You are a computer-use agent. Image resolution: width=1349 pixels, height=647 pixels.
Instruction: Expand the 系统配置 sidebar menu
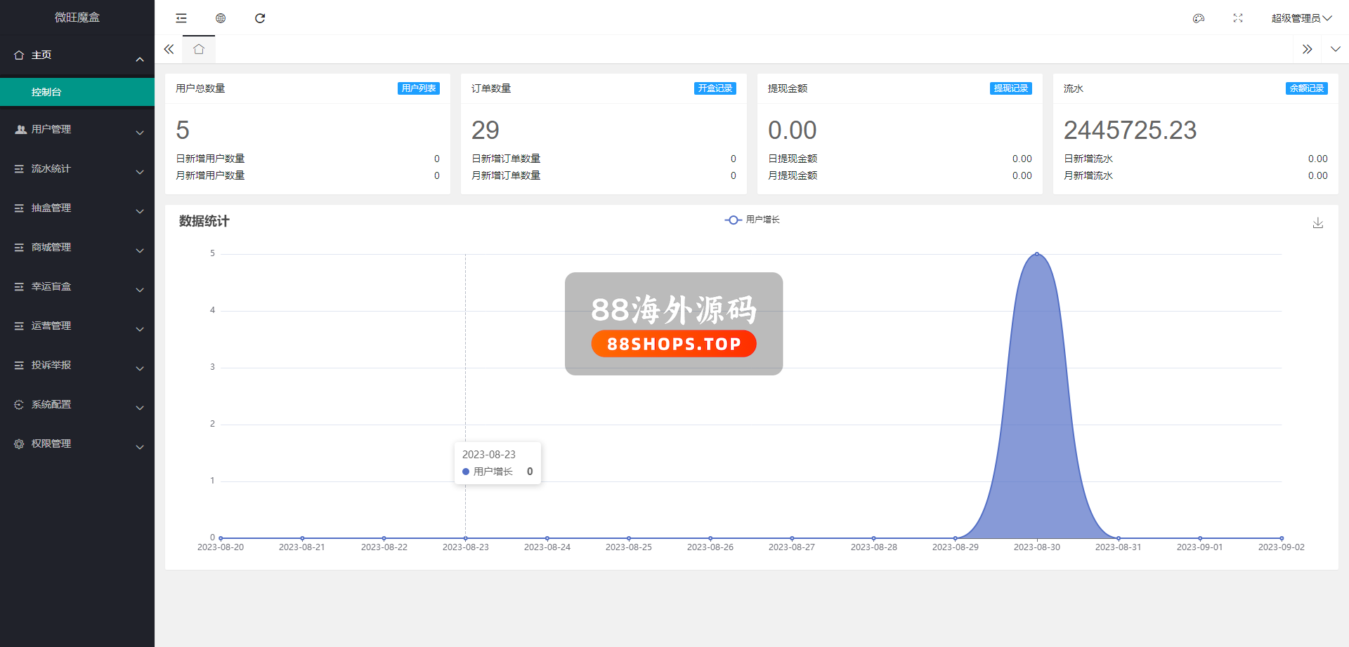tap(77, 405)
